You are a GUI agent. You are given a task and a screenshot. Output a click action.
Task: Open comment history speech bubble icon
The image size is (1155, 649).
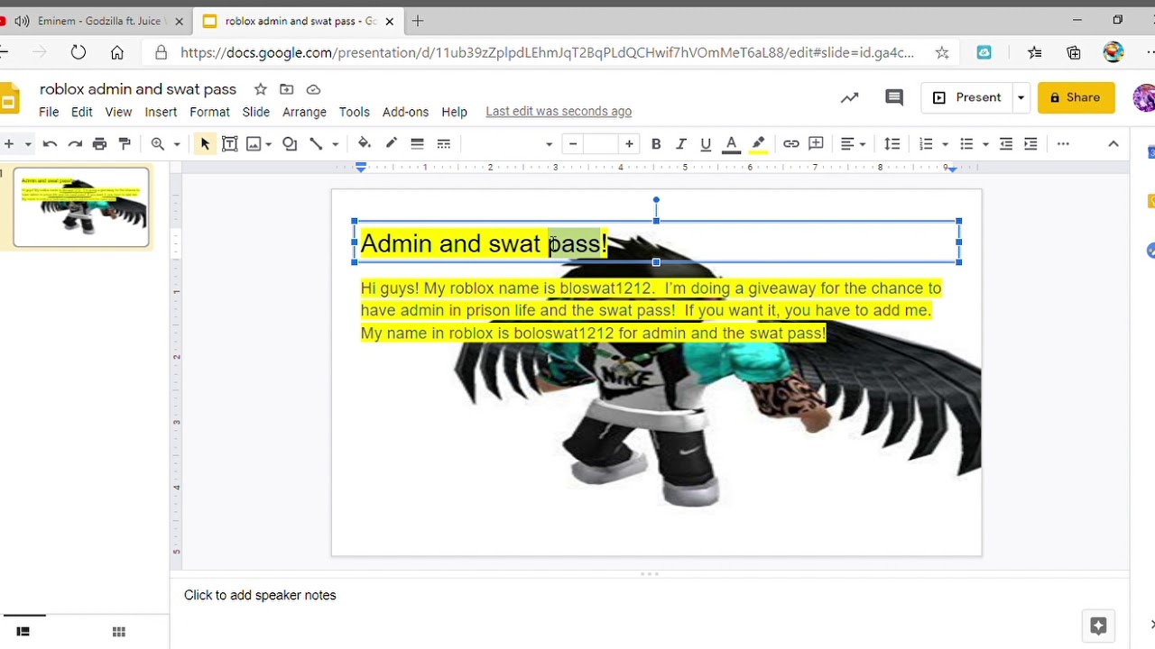893,97
